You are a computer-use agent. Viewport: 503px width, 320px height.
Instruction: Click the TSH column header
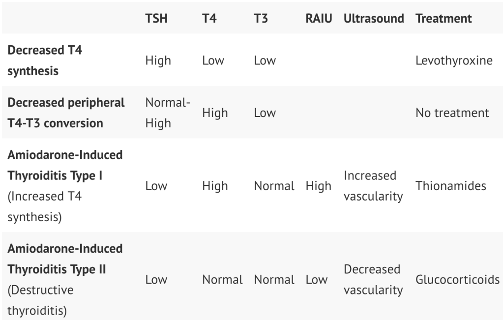point(156,19)
